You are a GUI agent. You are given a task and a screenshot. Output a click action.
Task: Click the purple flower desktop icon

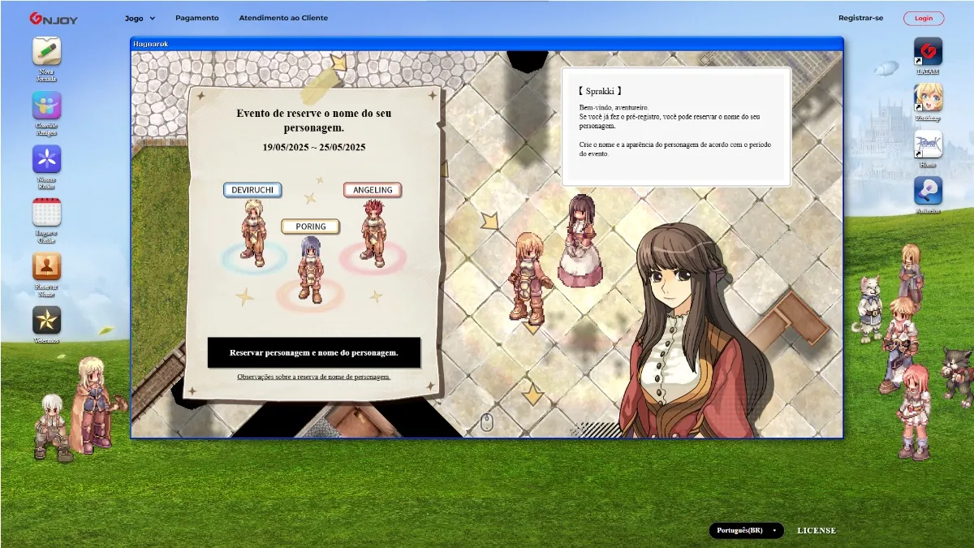coord(46,159)
